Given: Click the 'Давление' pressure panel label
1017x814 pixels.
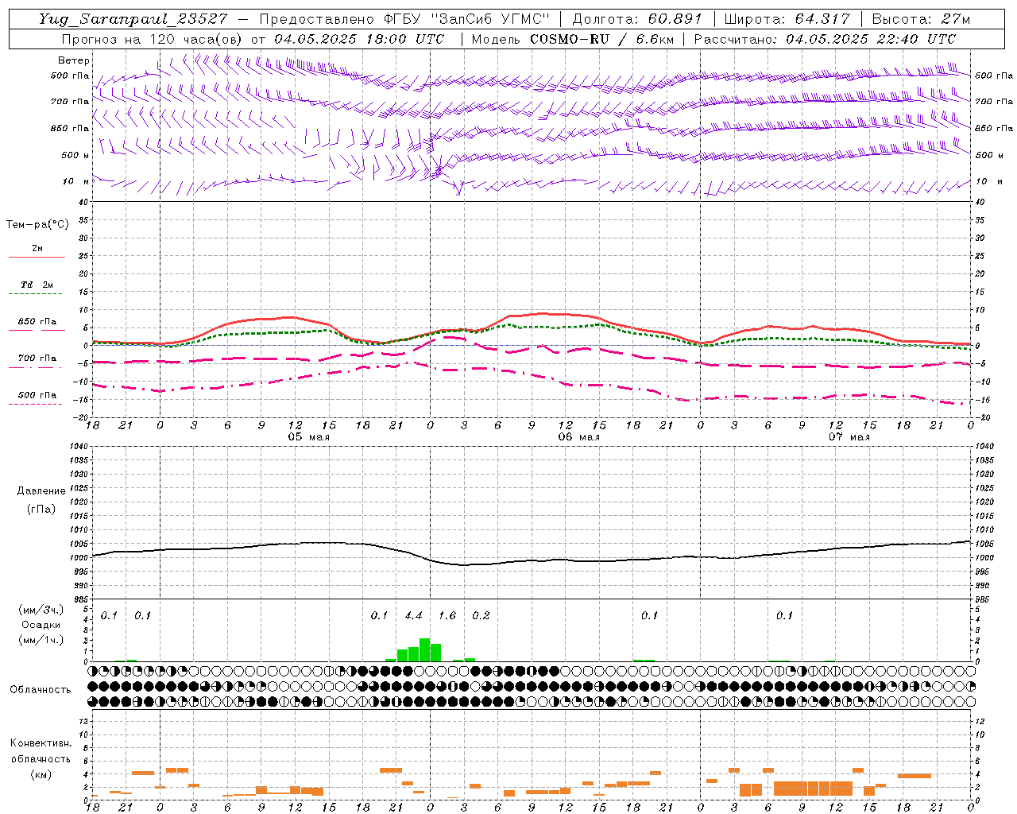Looking at the screenshot, I should click(x=41, y=491).
